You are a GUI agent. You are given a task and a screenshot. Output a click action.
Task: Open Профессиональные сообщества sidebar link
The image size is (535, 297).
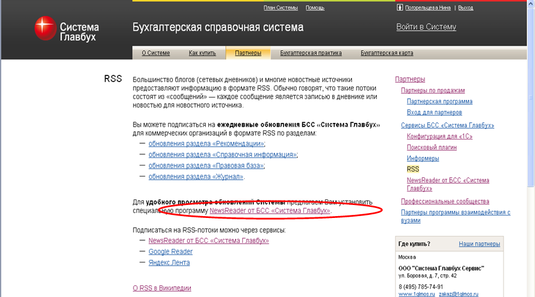pyautogui.click(x=445, y=201)
